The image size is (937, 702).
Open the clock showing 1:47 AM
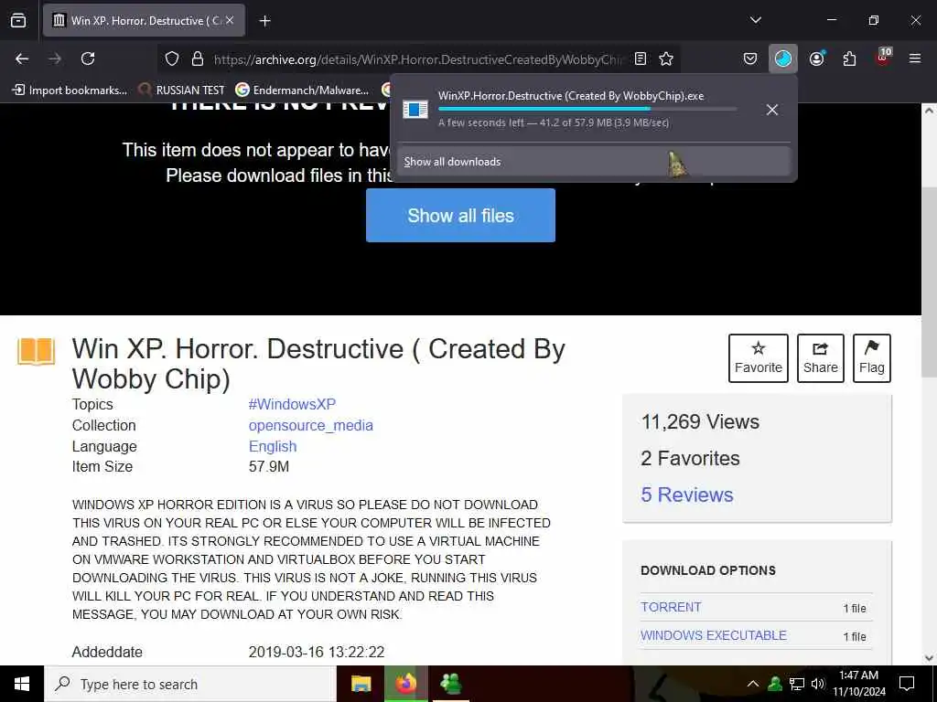coord(859,684)
